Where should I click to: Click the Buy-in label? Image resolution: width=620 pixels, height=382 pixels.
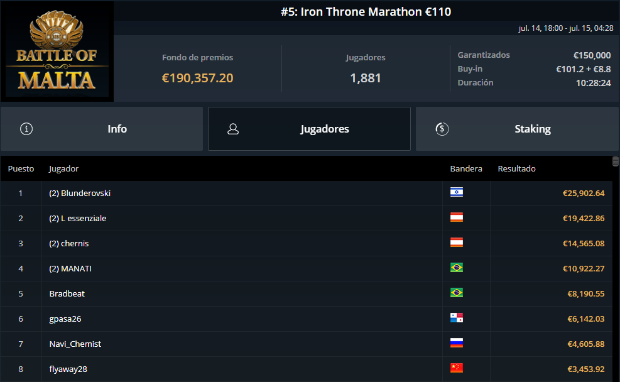[470, 69]
